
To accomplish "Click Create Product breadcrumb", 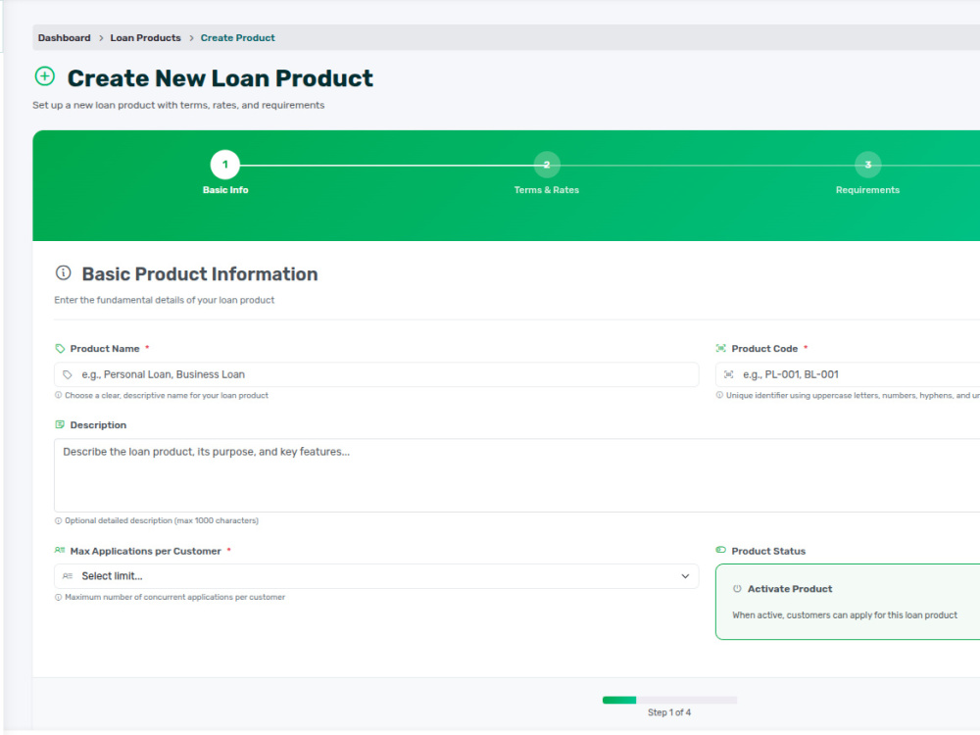I will [237, 38].
